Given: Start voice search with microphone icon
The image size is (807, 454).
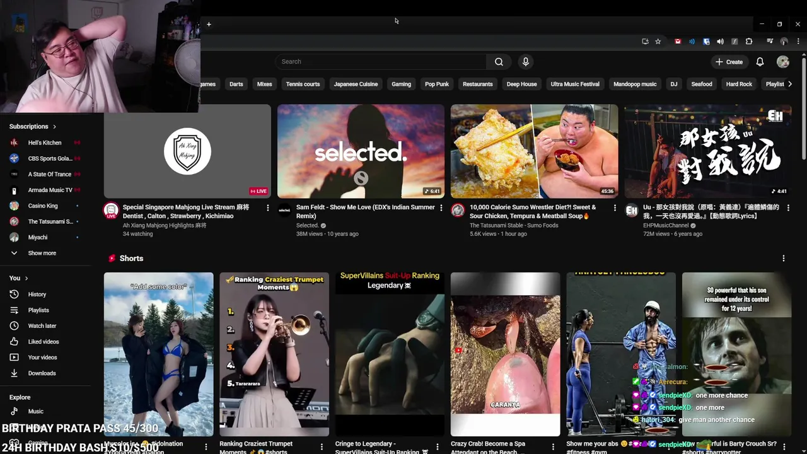Looking at the screenshot, I should coord(525,62).
